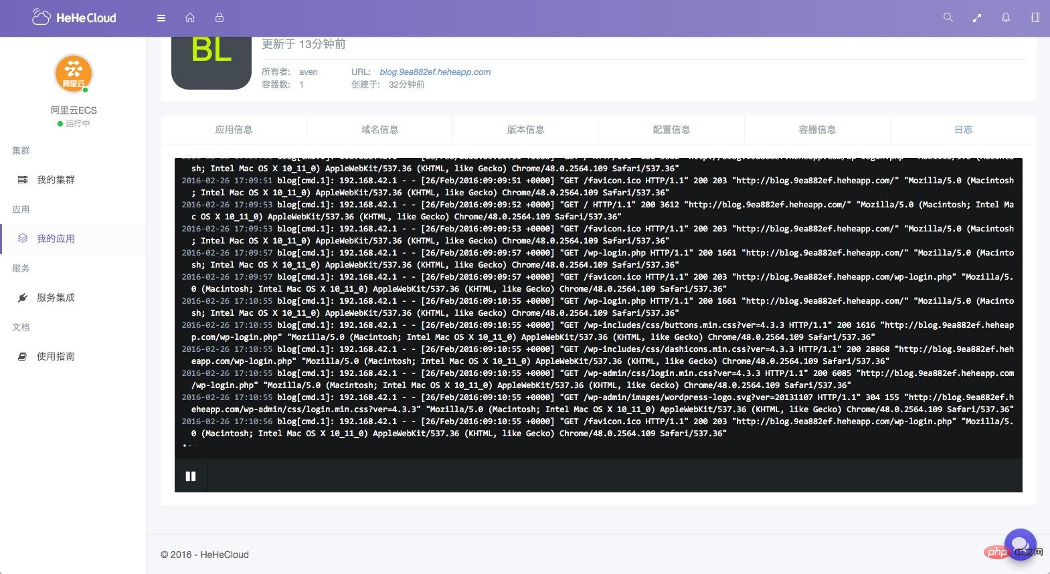Open notifications bell icon
Screen dimensions: 1050x574
click(x=1006, y=18)
